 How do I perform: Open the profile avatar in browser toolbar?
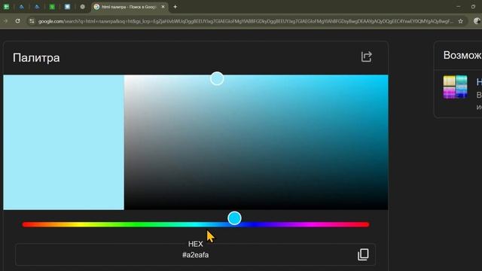point(477,21)
